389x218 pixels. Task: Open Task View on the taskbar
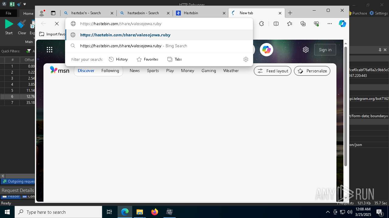[x=109, y=212]
